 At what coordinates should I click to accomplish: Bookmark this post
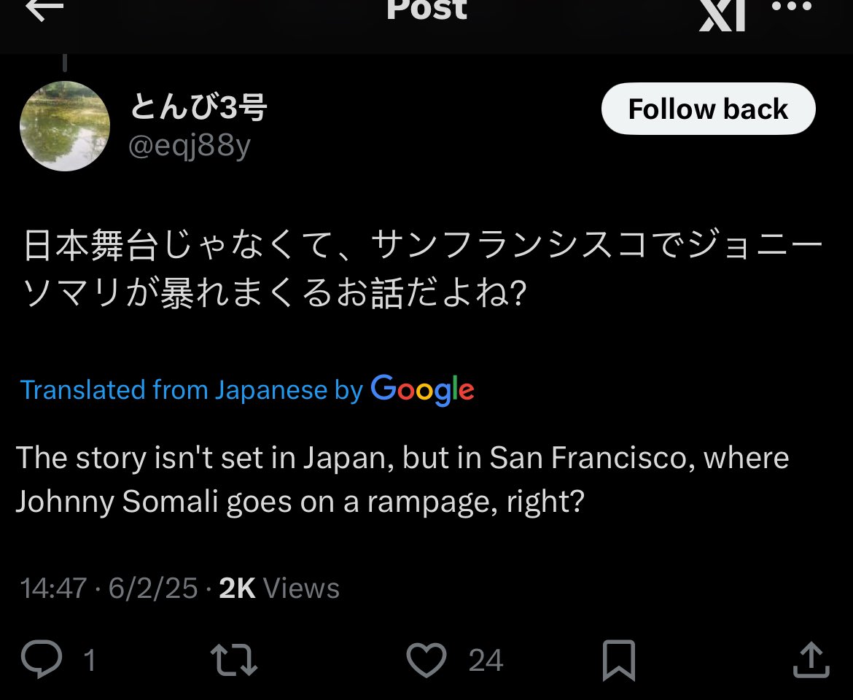tap(619, 661)
